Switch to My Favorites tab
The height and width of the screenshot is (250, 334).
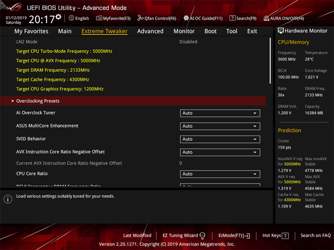[32, 31]
